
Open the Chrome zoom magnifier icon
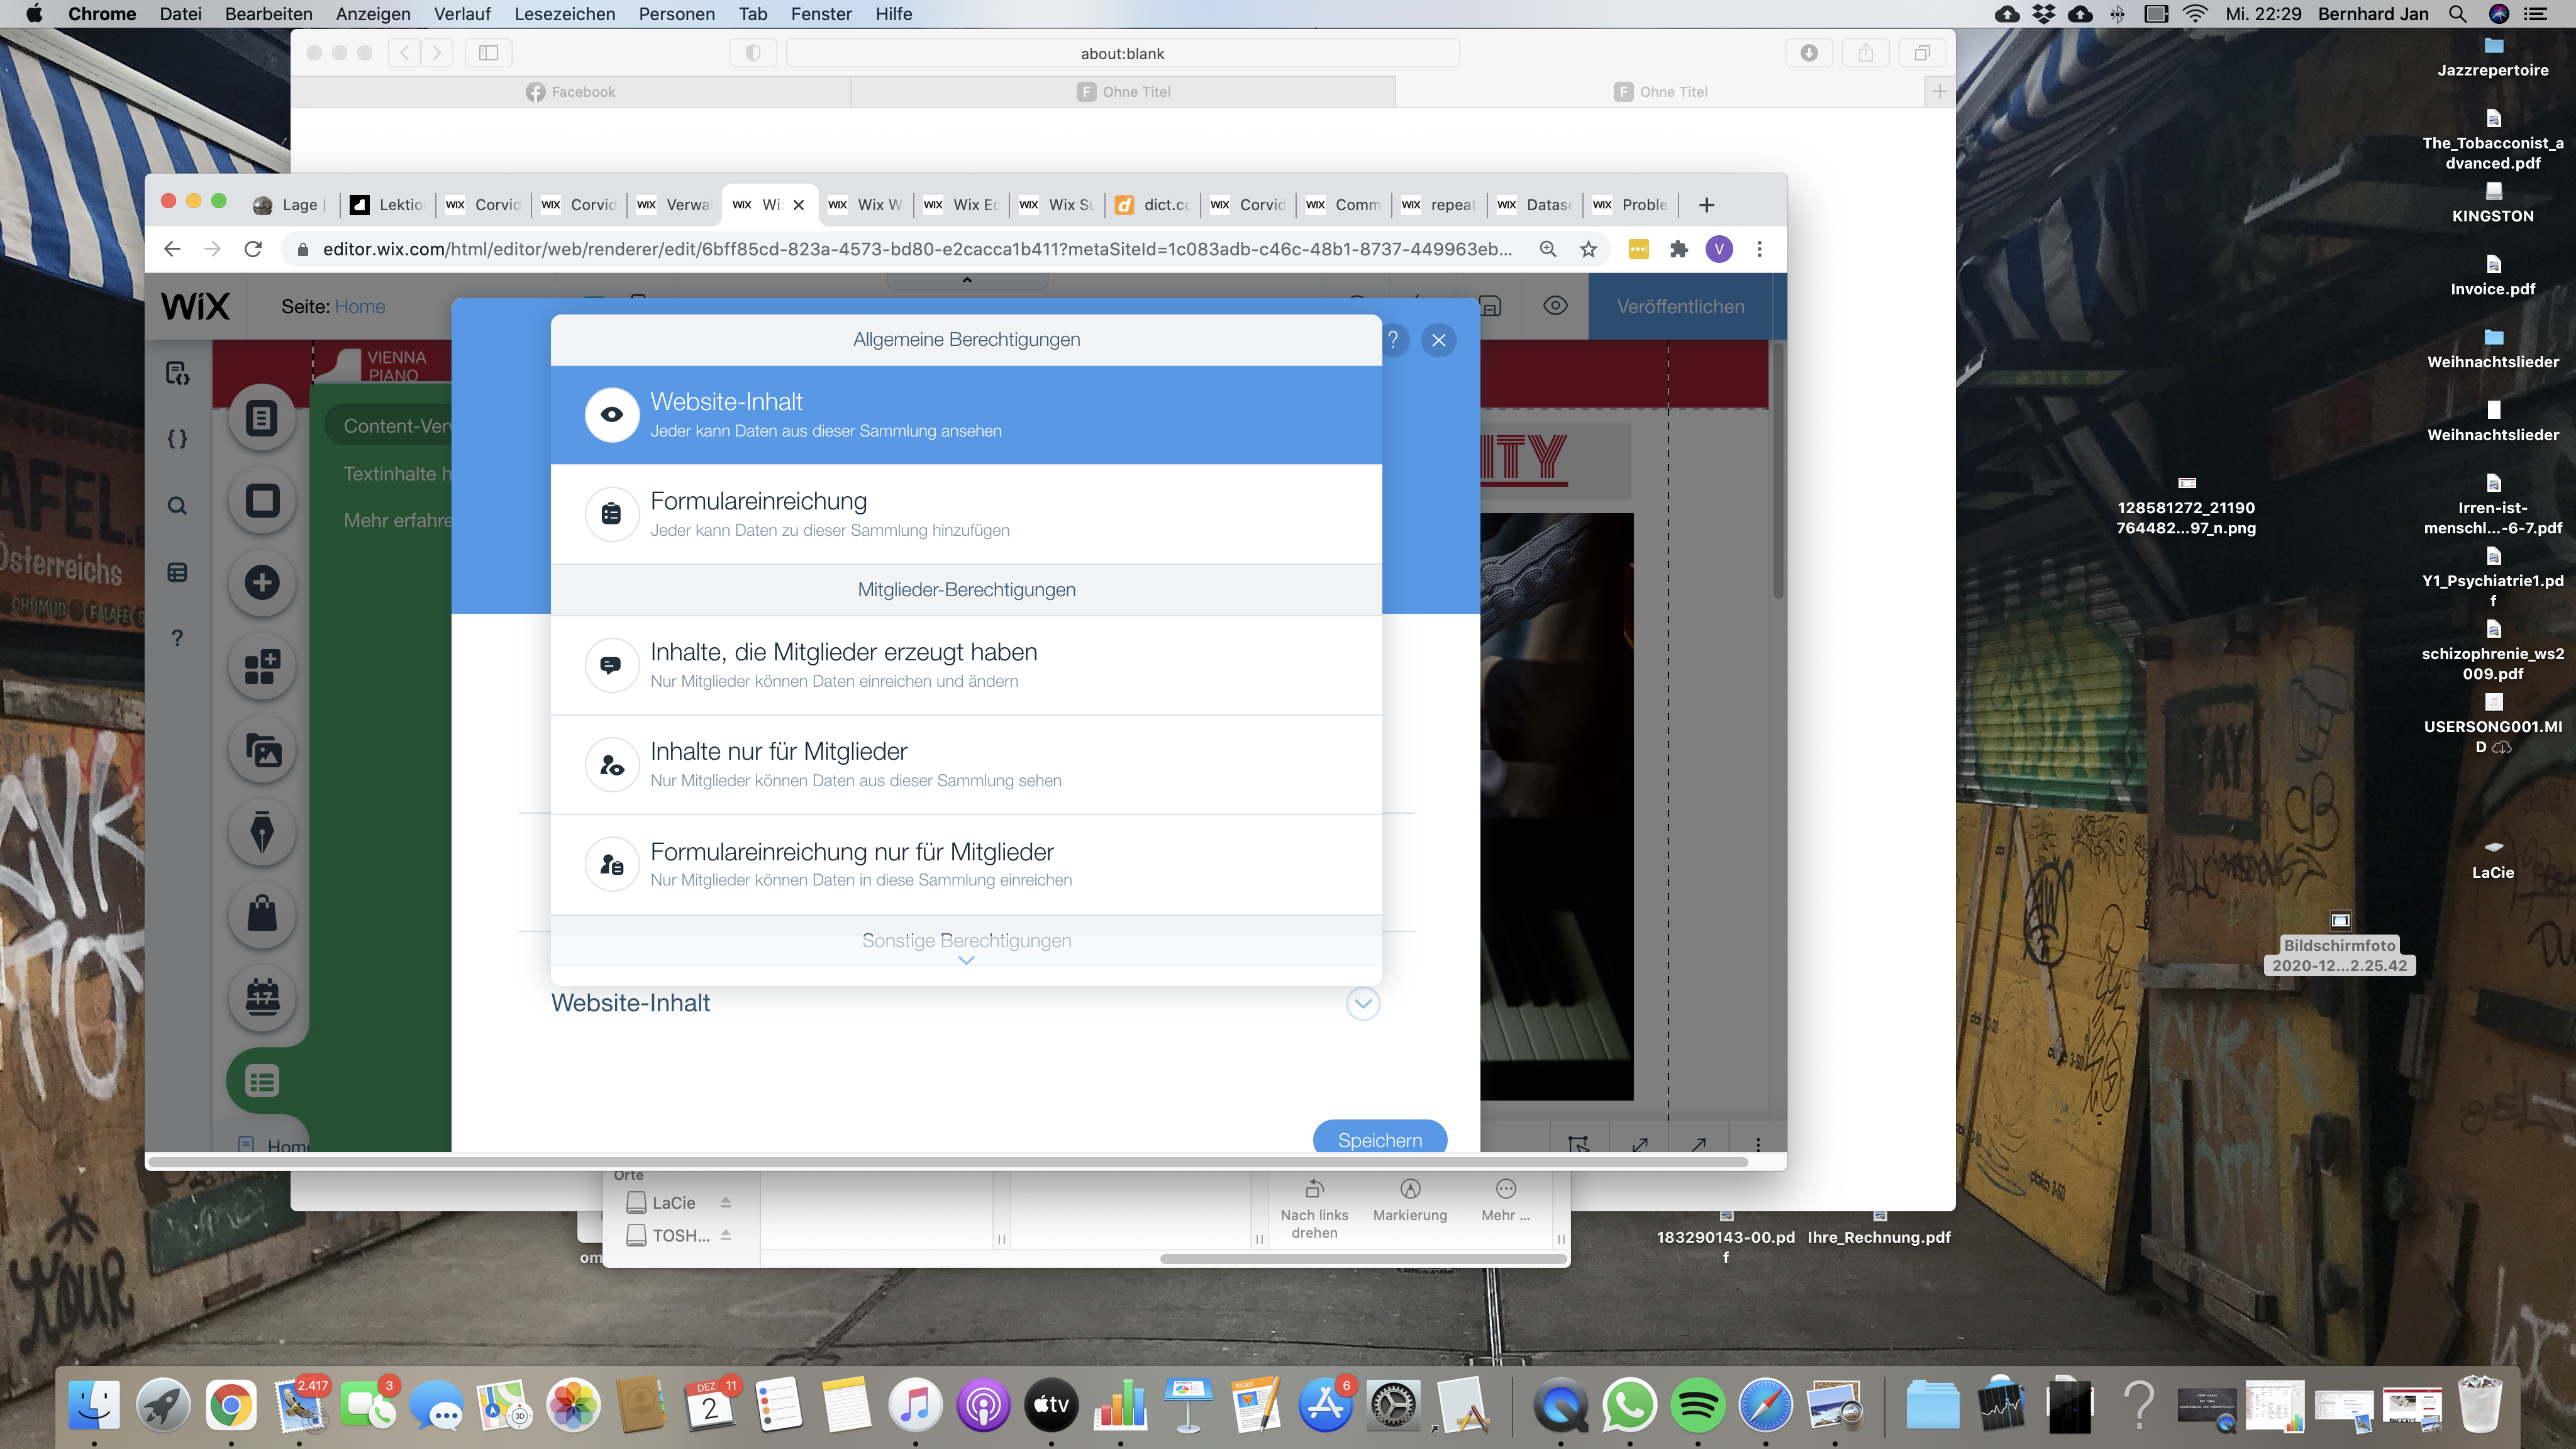click(x=1548, y=249)
